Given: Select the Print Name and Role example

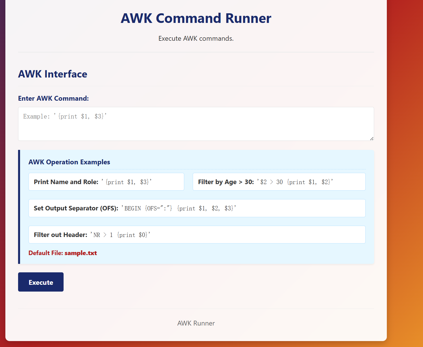Looking at the screenshot, I should [x=106, y=182].
